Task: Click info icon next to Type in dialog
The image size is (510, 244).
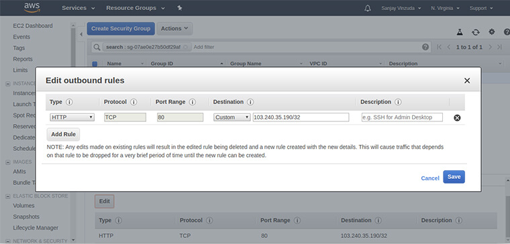Action: [x=69, y=102]
